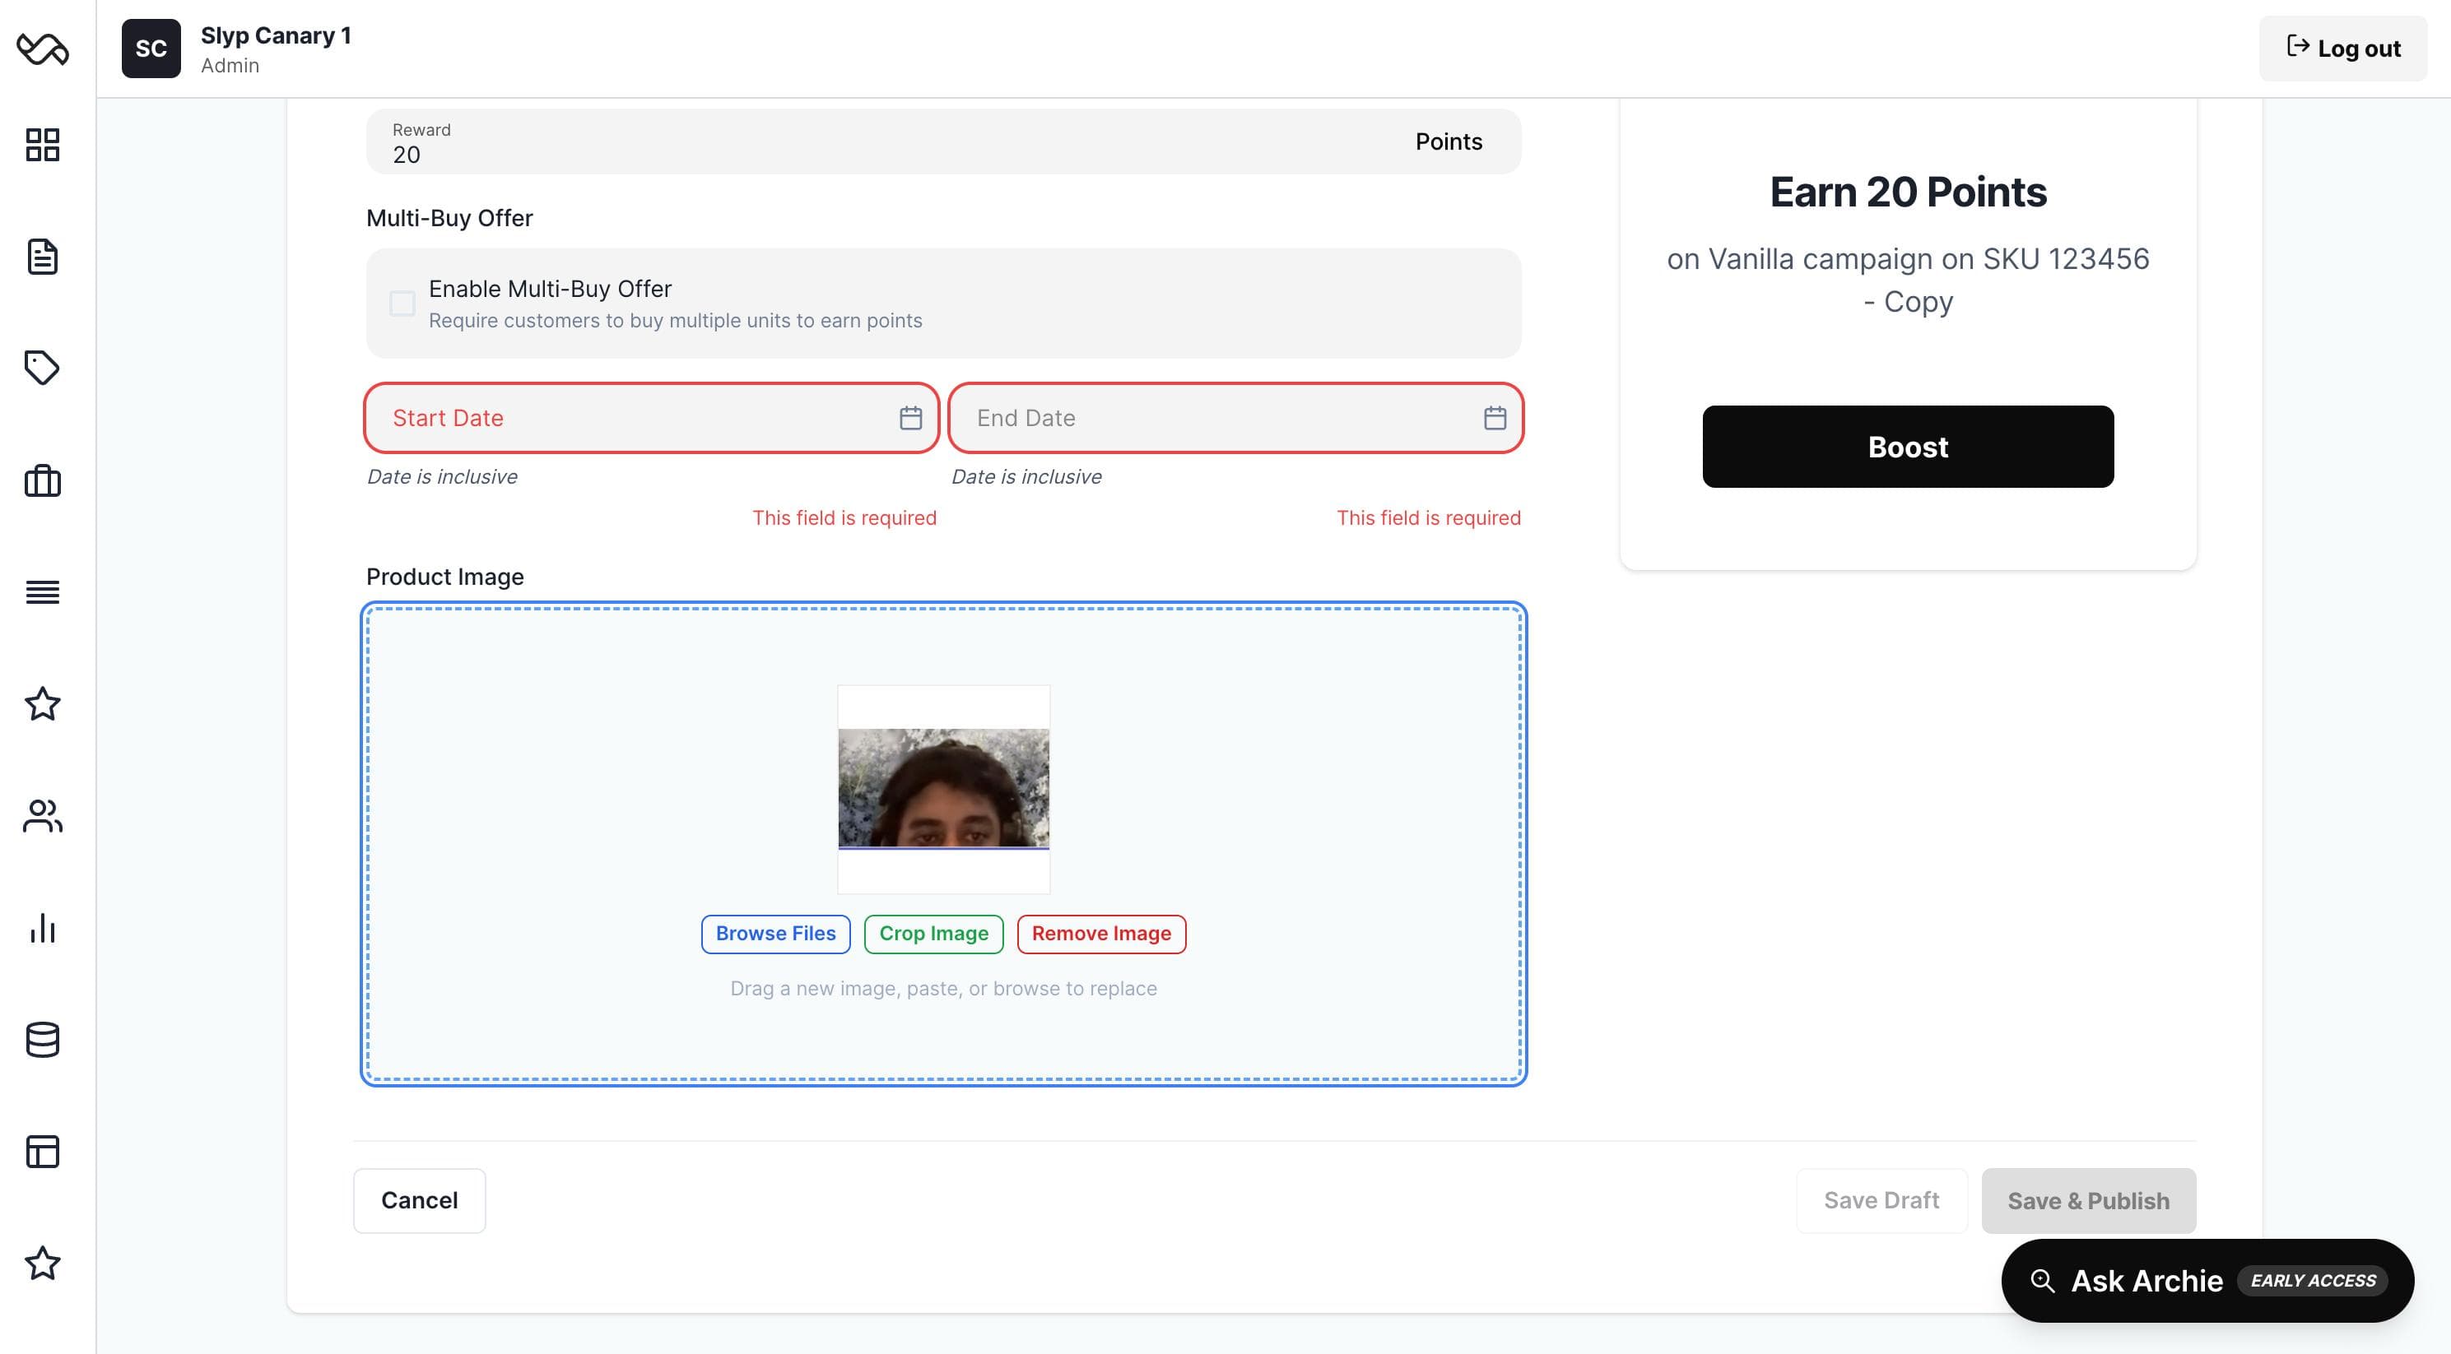Screen dimensions: 2451x1354
Task: Click Save & Publish button
Action: point(2089,1200)
